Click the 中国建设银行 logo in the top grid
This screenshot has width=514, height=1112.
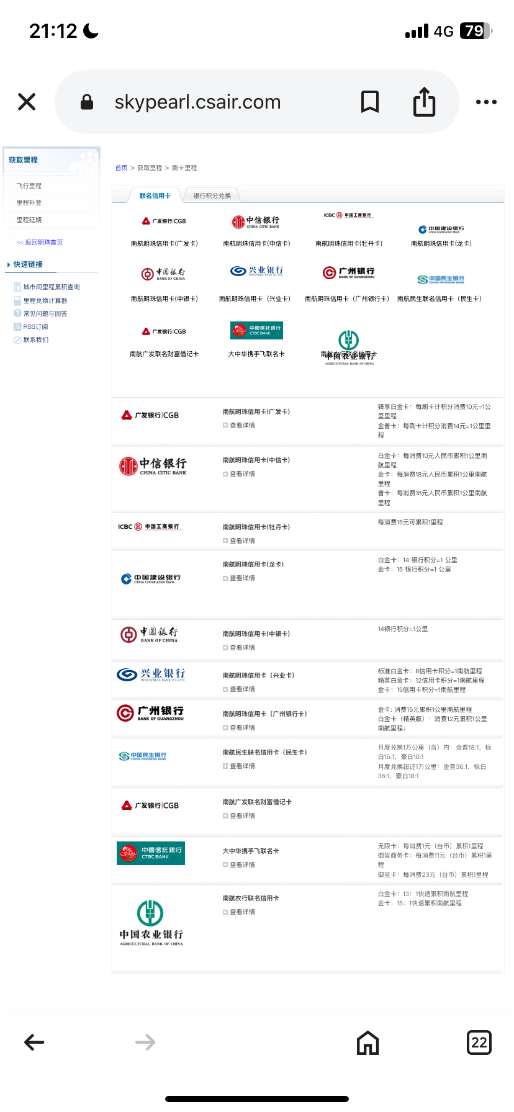[441, 229]
